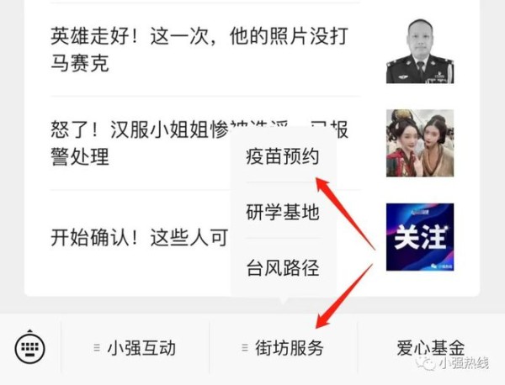Select 研学基地 from popup menu

[x=283, y=212]
